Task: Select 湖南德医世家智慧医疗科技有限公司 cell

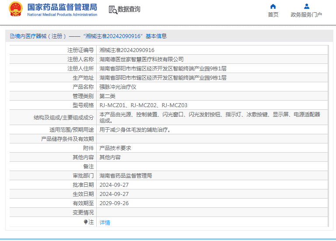Action: tap(141, 59)
